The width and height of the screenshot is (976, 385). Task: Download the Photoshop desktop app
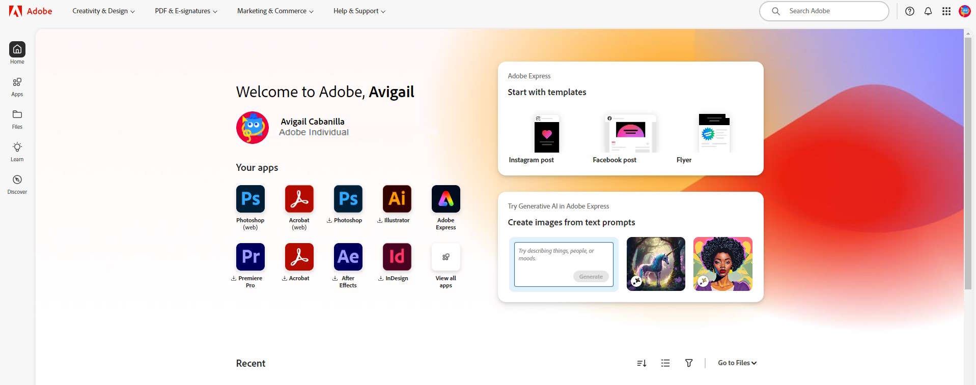[348, 199]
